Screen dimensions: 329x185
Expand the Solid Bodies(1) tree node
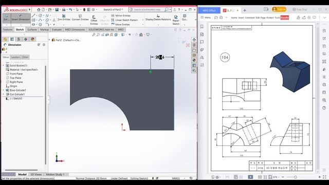4,66
